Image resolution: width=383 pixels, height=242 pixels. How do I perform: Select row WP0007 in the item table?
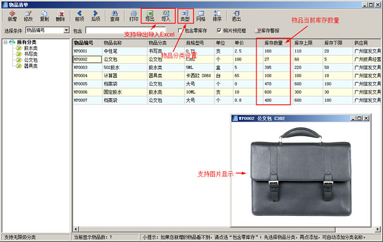[x=227, y=100]
